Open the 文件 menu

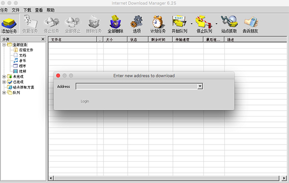pos(16,10)
